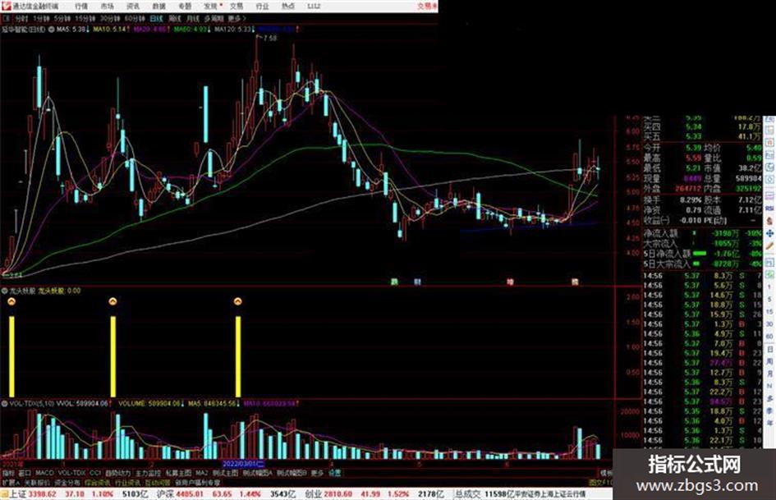Switch chart to 60分钟 period

click(x=135, y=19)
